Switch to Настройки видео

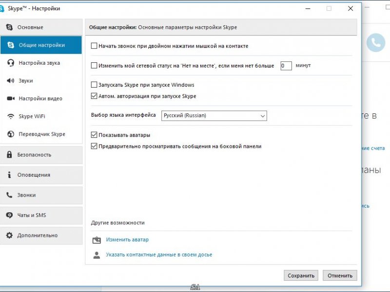41,98
